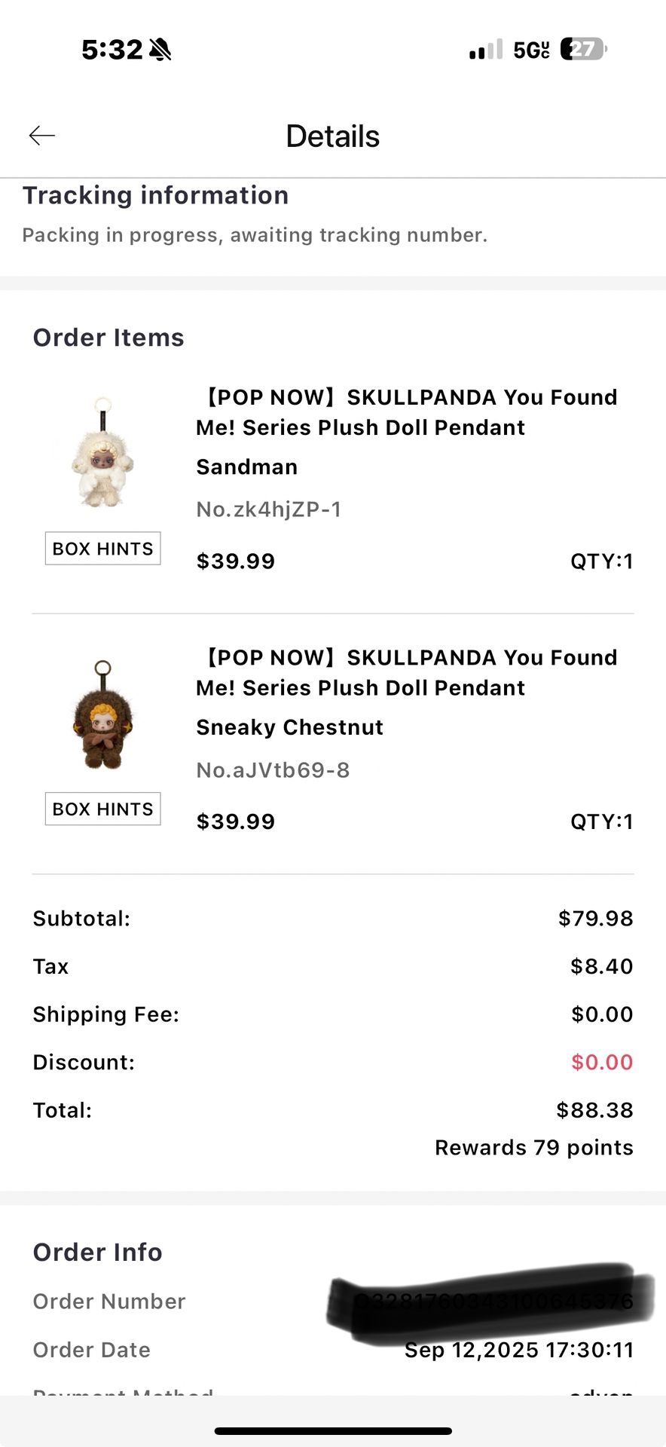Tap the Tracking information heading
This screenshot has width=666, height=1447.
point(155,195)
